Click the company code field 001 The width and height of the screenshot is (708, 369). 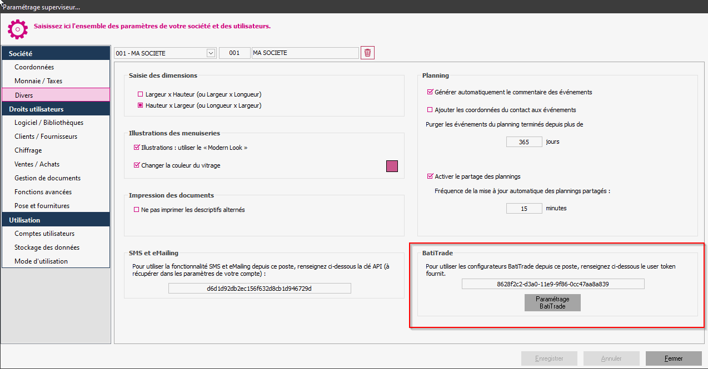pyautogui.click(x=235, y=53)
